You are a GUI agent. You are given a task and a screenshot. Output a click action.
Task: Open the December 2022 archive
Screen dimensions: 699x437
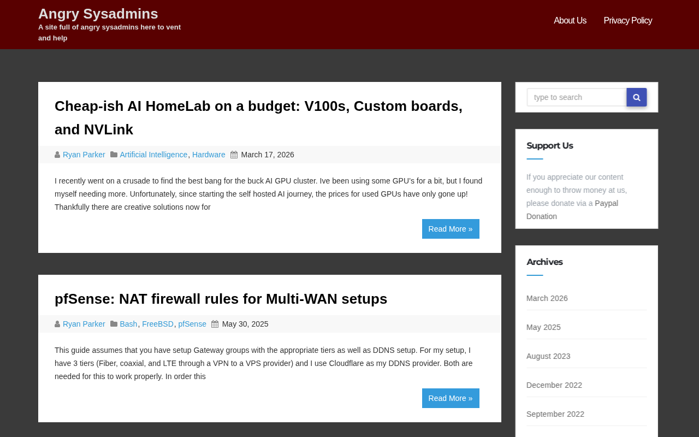(x=554, y=385)
